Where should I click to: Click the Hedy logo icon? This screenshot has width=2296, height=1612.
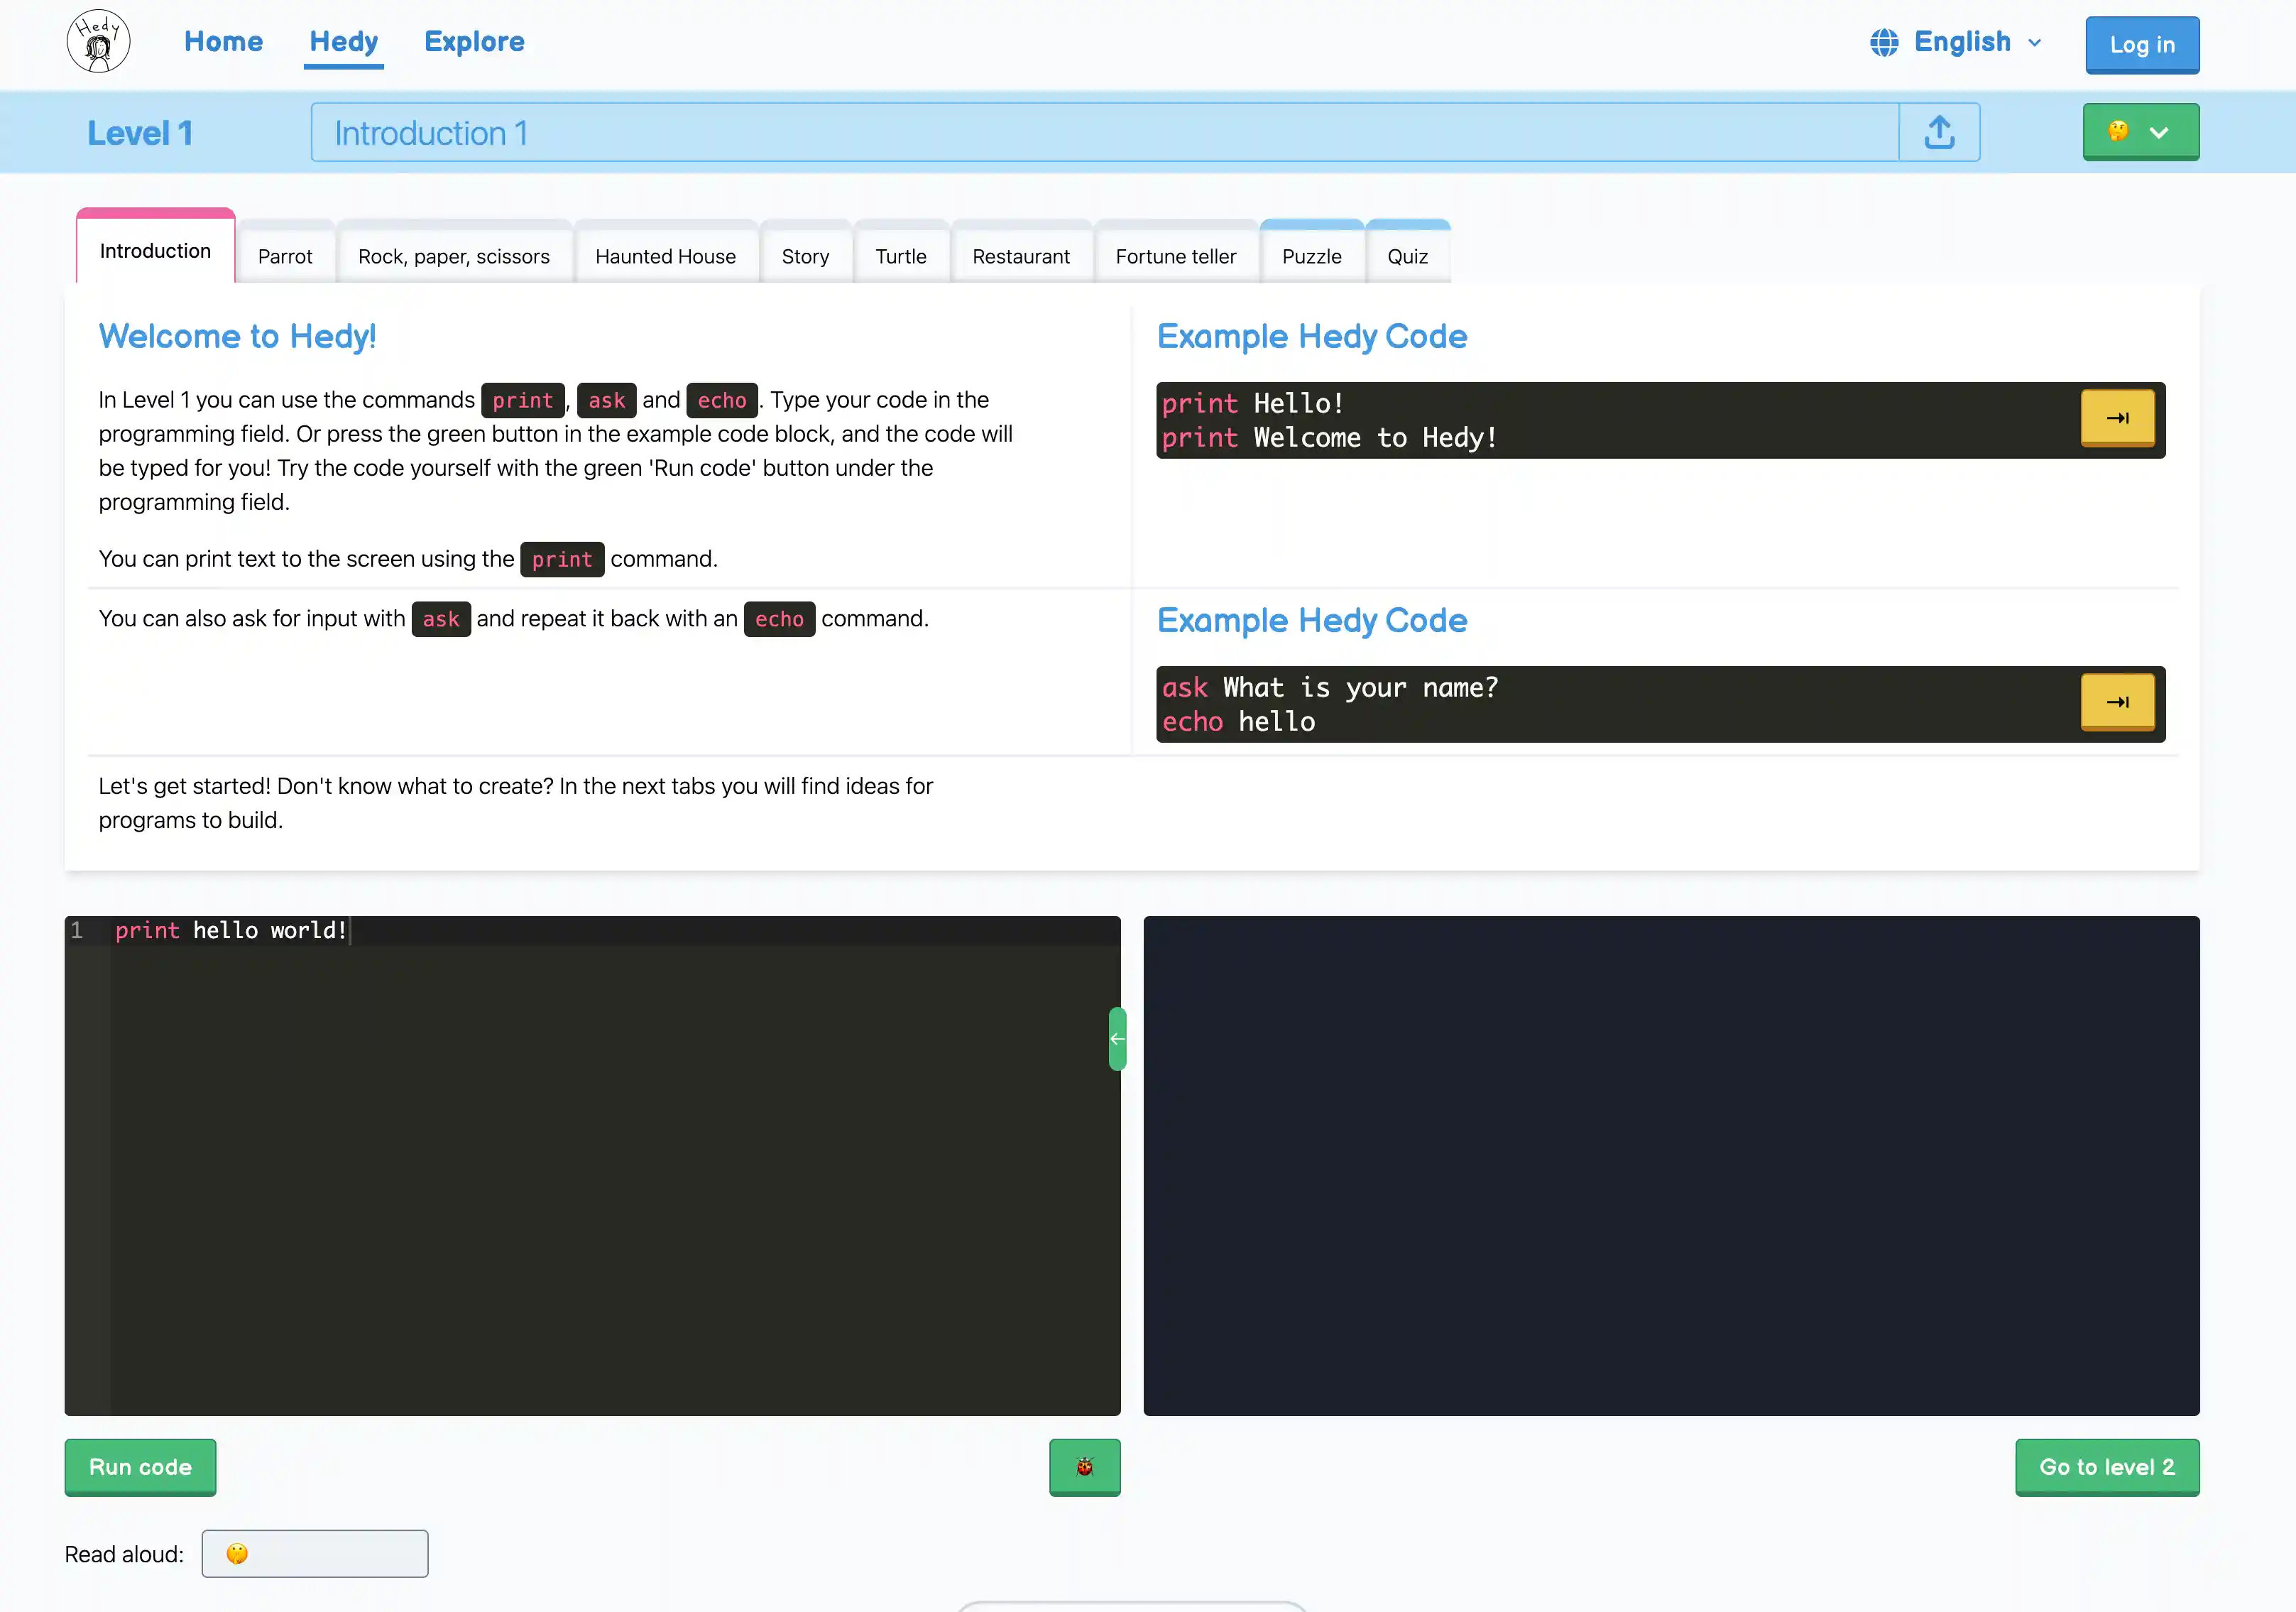[98, 42]
